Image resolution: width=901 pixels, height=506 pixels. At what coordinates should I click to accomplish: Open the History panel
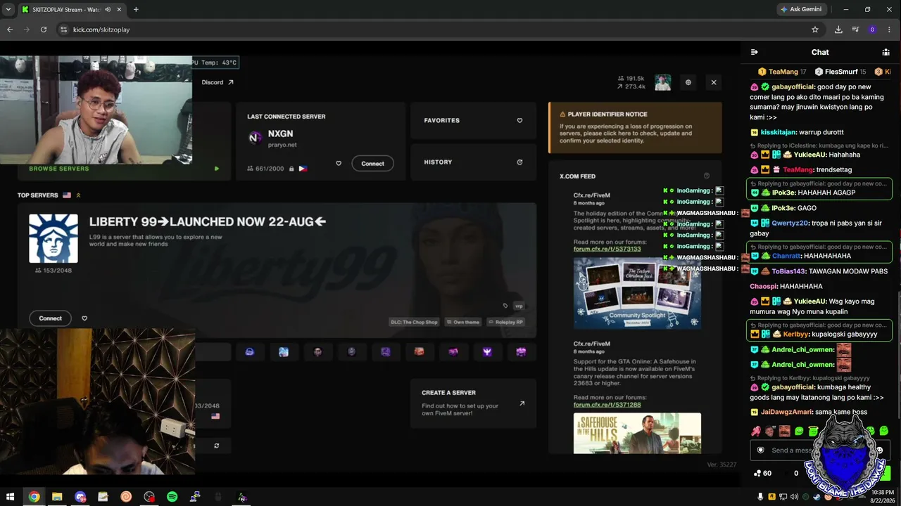(473, 162)
